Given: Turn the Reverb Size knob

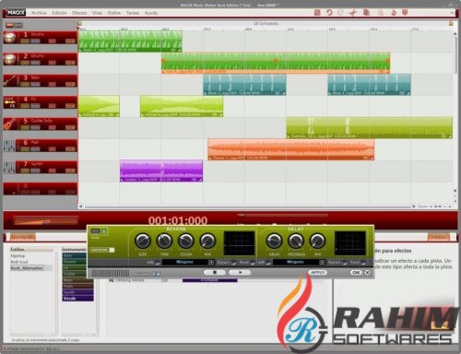Looking at the screenshot, I should (143, 241).
